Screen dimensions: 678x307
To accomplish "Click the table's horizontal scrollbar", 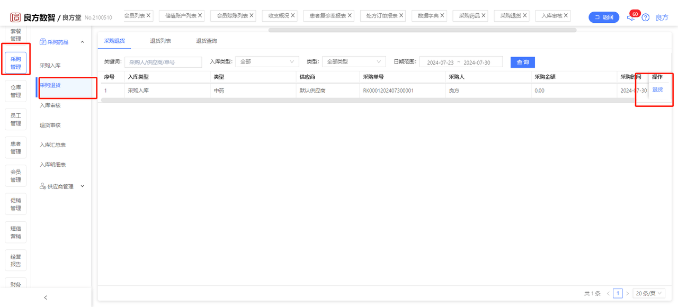I will pos(368,100).
